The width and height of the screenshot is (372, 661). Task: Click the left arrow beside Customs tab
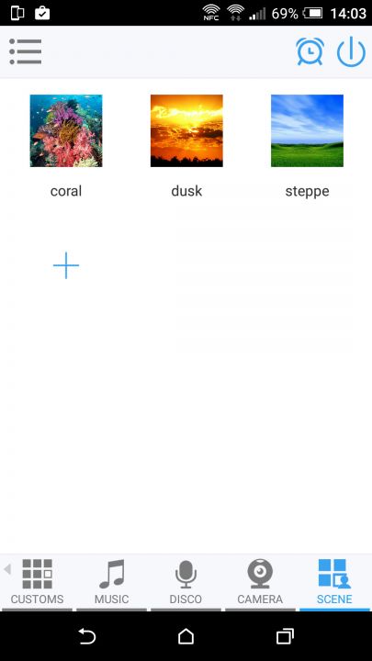click(x=6, y=569)
